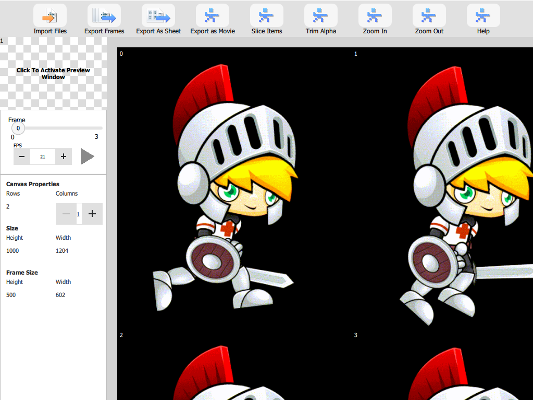Click the frame Width value 602

(60, 295)
